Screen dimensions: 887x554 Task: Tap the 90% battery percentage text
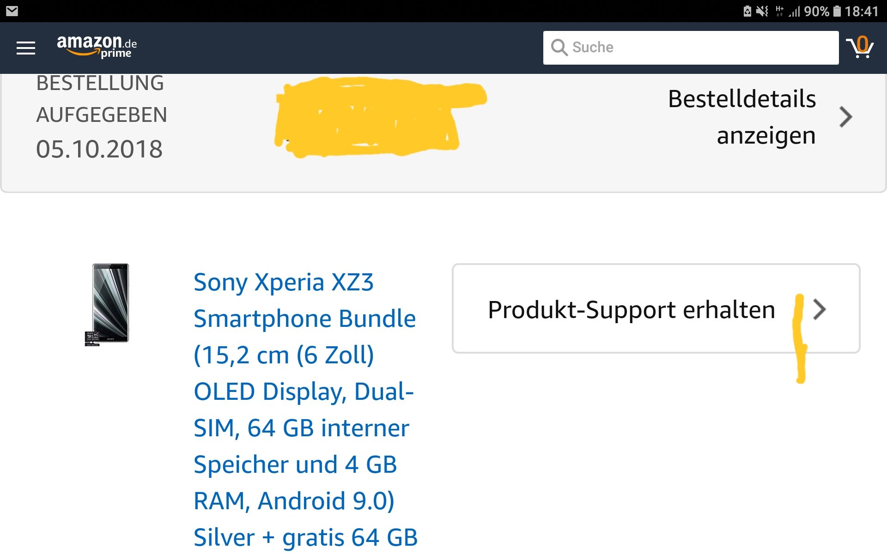tap(817, 11)
